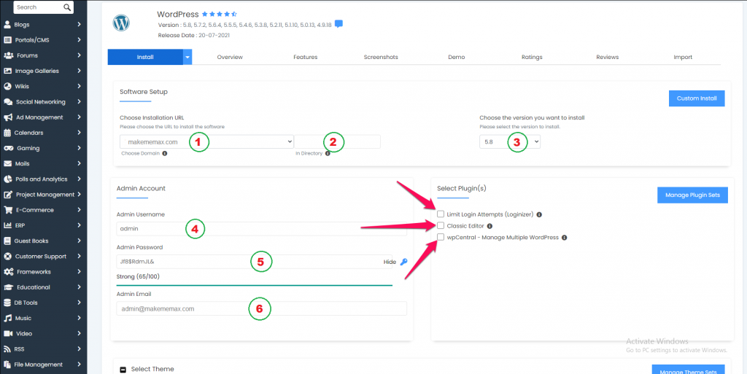Click the E-Commerce cart icon

(7, 210)
